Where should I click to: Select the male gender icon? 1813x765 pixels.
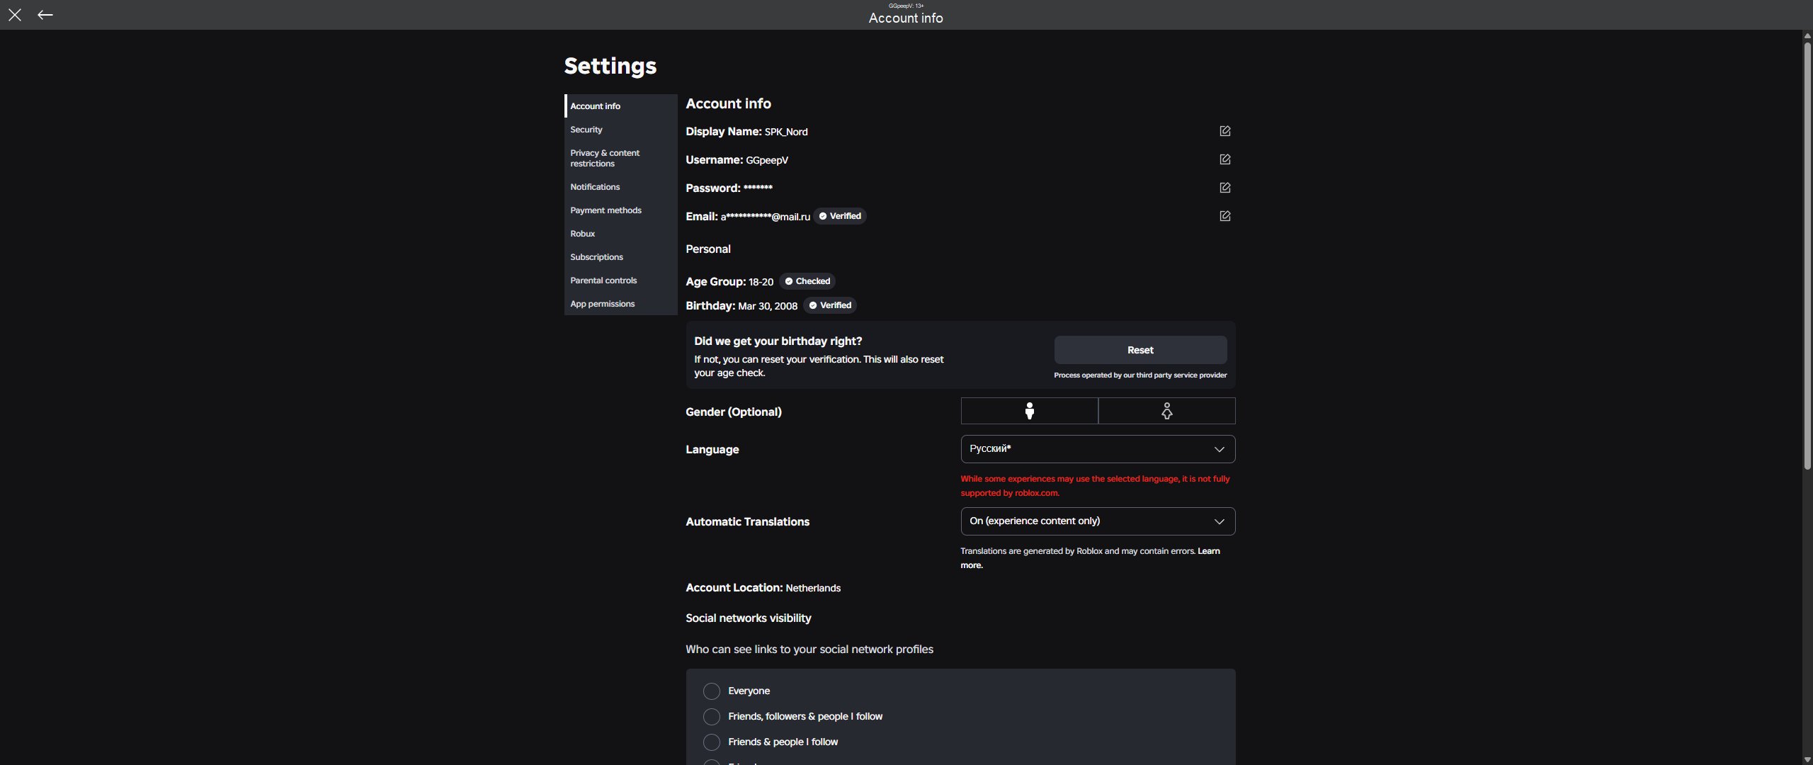[1029, 411]
